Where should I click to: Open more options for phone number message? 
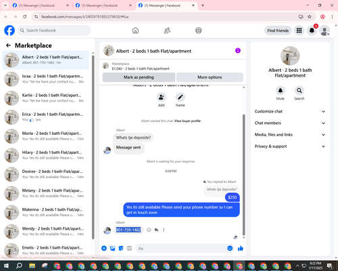pyautogui.click(x=164, y=230)
